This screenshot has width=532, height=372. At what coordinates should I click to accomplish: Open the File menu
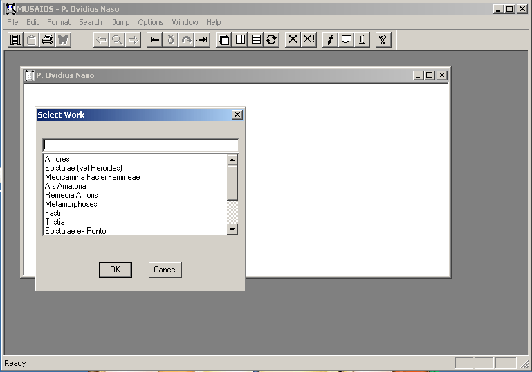point(12,22)
